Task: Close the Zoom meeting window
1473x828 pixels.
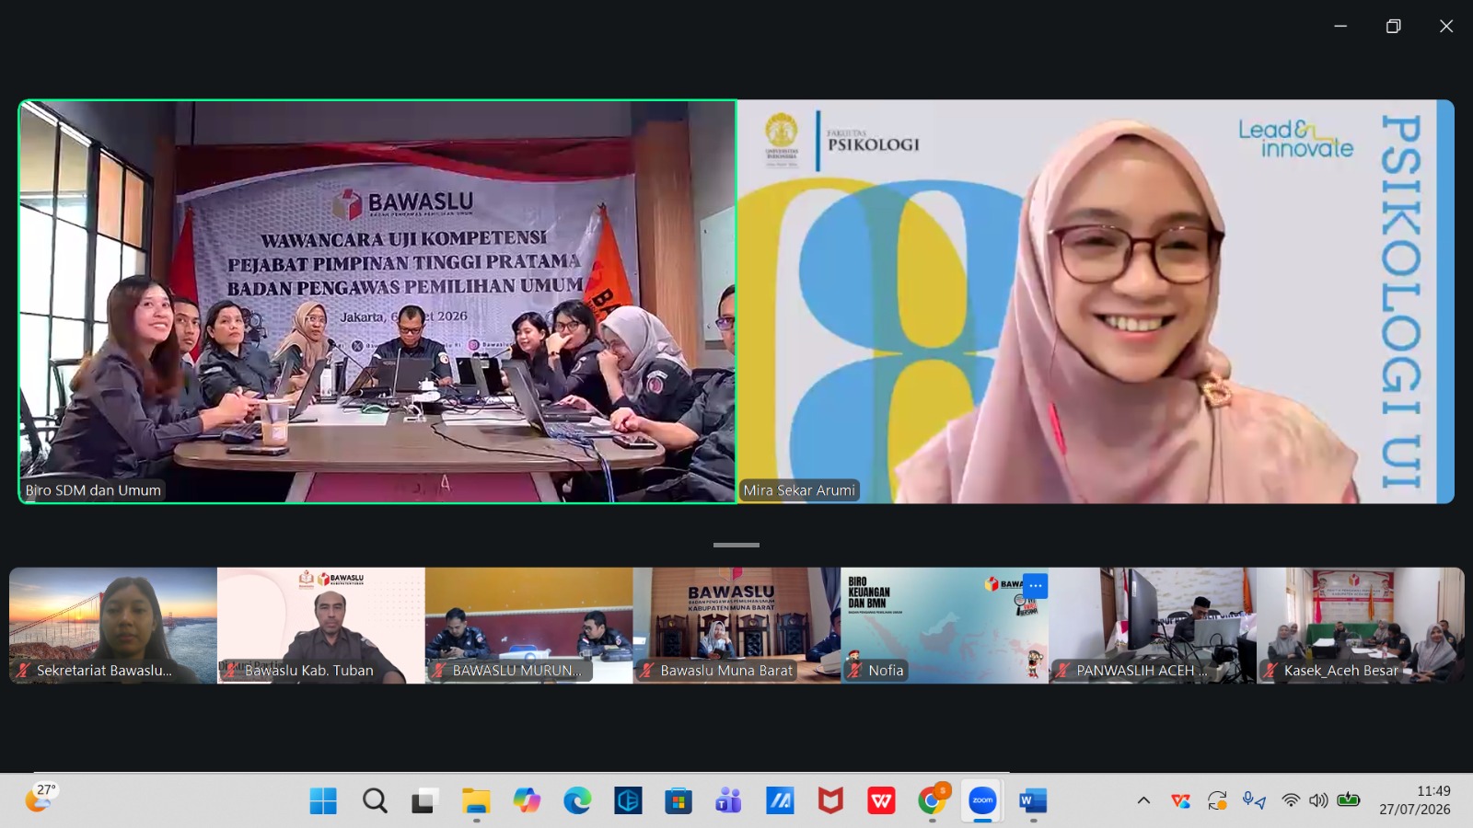Action: (x=1446, y=26)
